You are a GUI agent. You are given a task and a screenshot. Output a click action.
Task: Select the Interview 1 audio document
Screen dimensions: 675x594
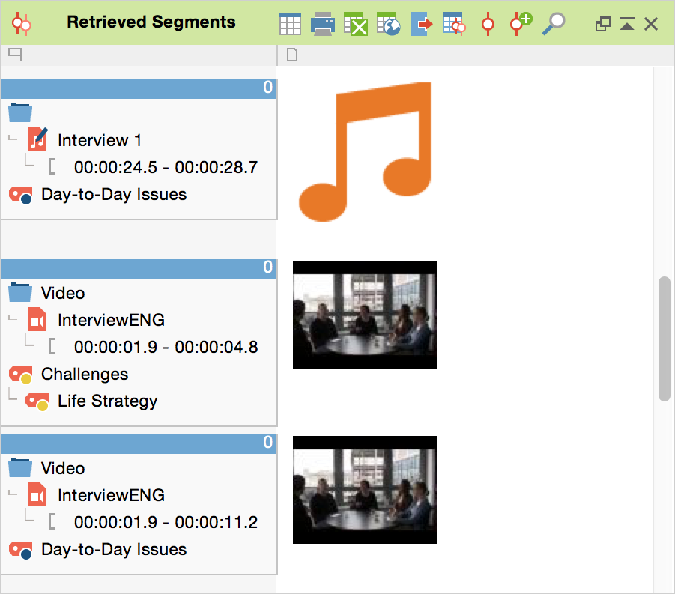point(99,140)
